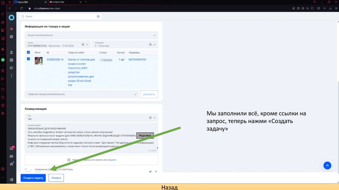Switch to the Ozon.CRM browser tab
The image size is (339, 190).
tap(30, 2)
